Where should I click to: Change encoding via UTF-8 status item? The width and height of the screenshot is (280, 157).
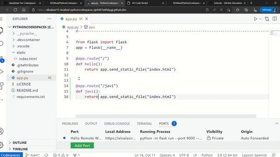pyautogui.click(x=184, y=155)
